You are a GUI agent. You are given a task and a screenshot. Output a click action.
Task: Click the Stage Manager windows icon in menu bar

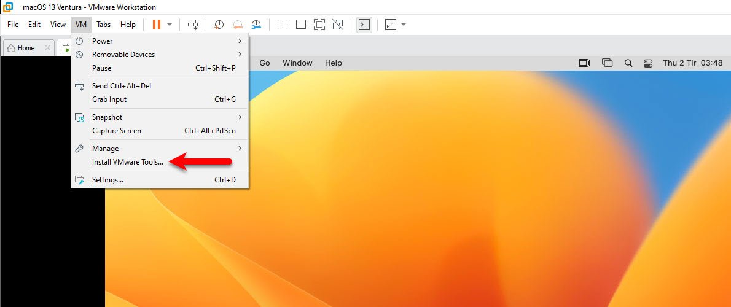(x=607, y=63)
